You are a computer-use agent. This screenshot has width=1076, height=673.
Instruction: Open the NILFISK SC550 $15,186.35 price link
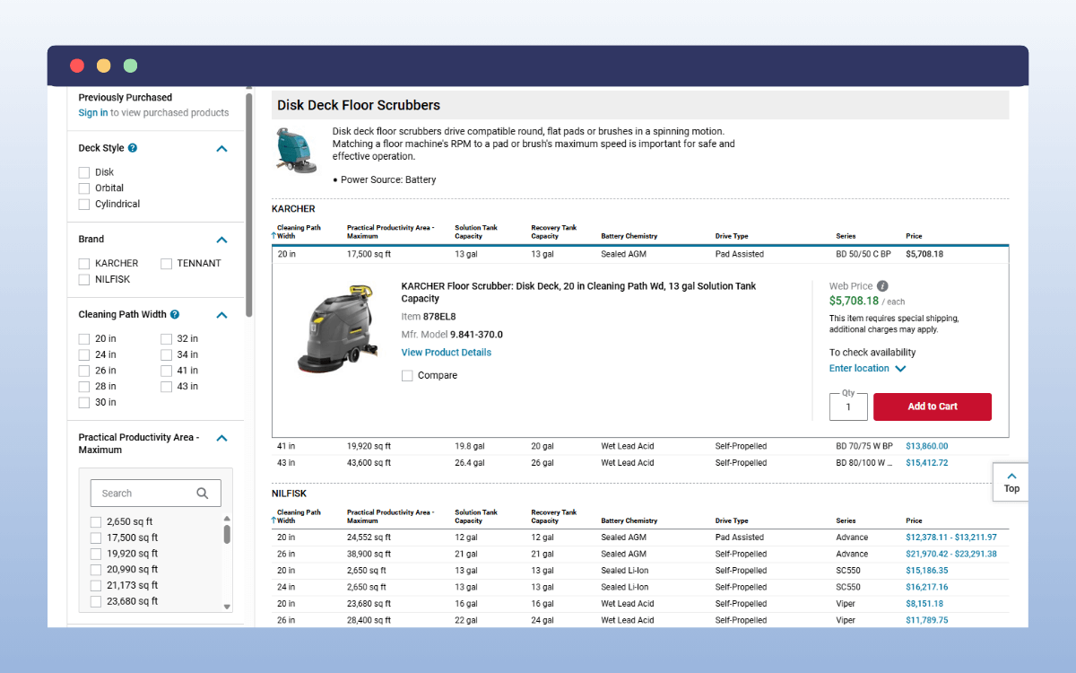926,571
